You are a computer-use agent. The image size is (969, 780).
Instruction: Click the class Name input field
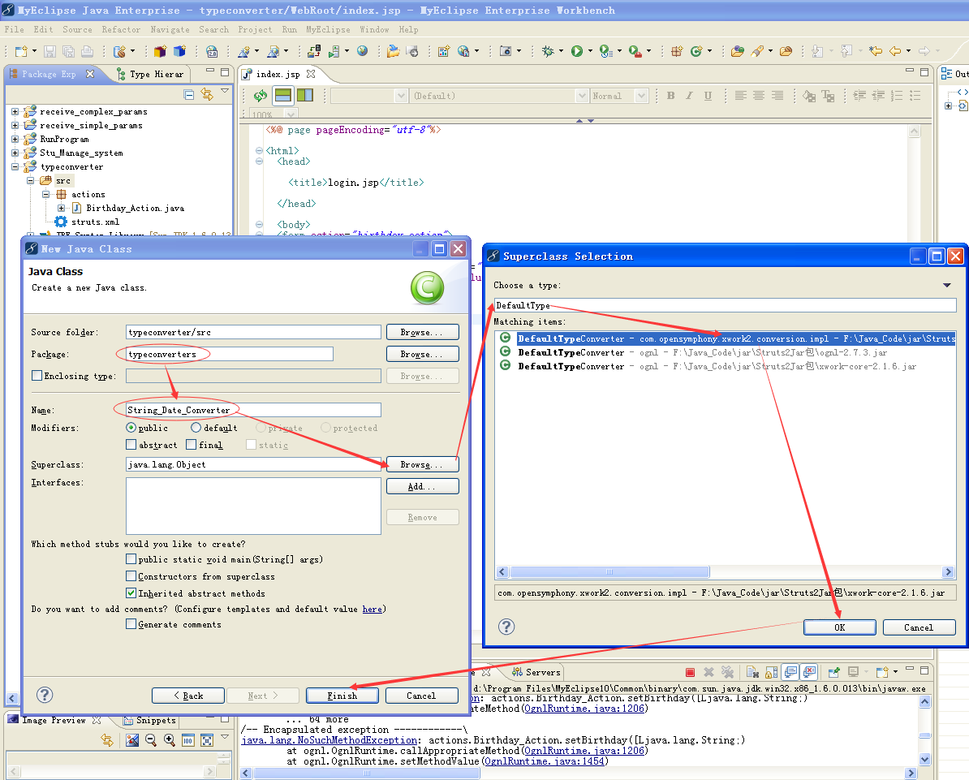click(x=253, y=410)
